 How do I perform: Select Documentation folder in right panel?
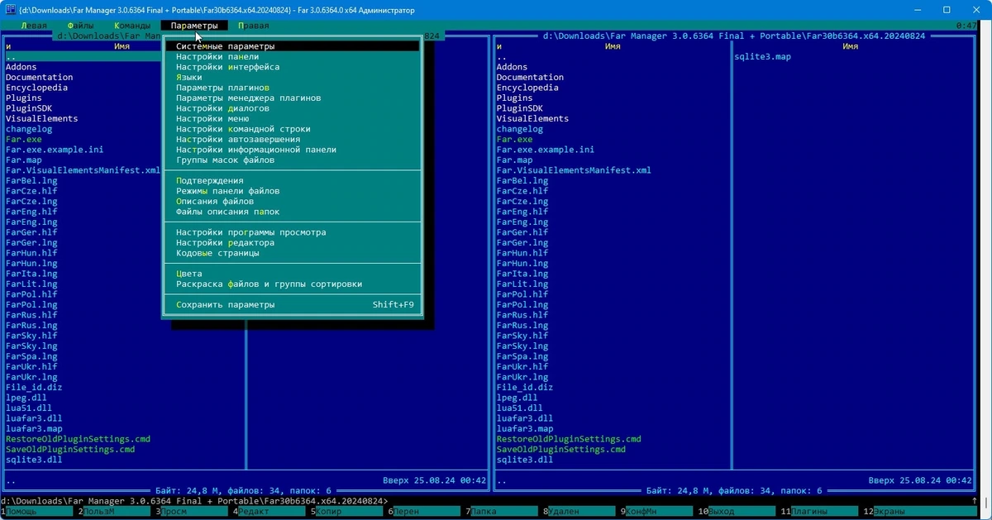point(530,78)
